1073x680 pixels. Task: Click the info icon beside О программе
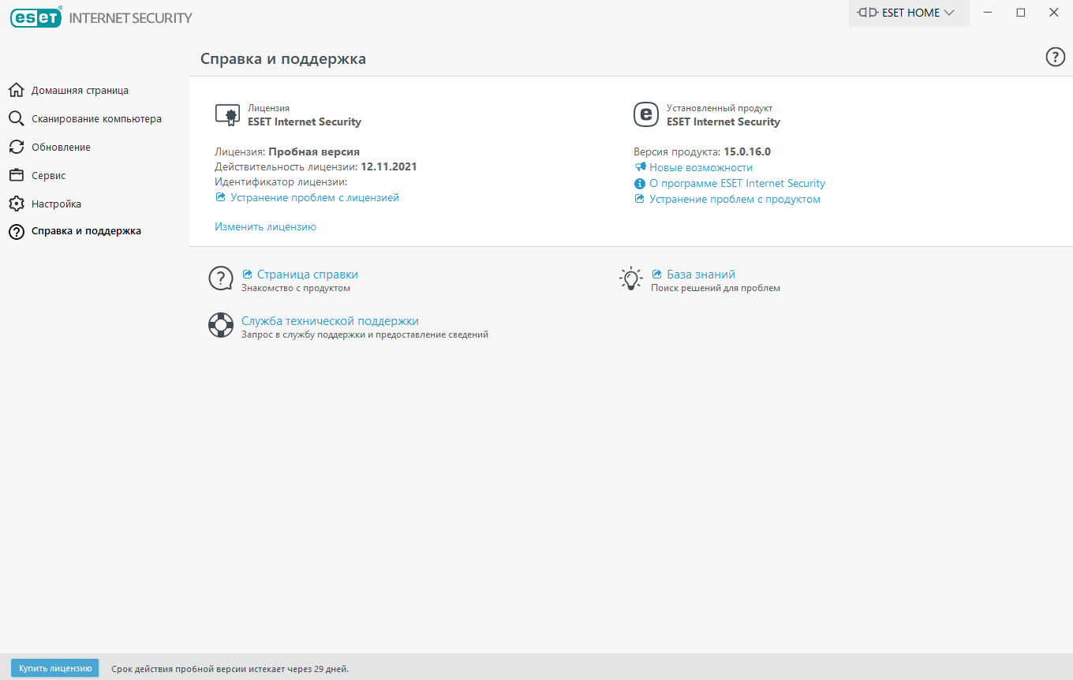[x=640, y=183]
